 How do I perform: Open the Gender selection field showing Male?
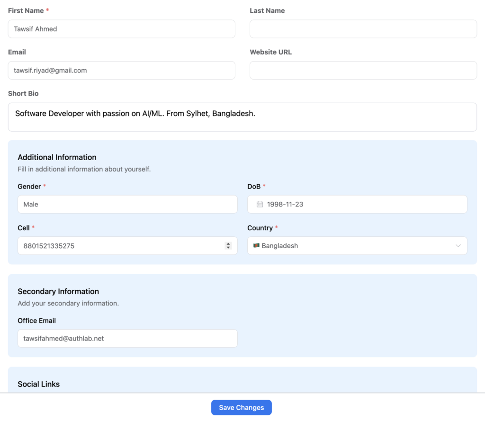pos(127,204)
